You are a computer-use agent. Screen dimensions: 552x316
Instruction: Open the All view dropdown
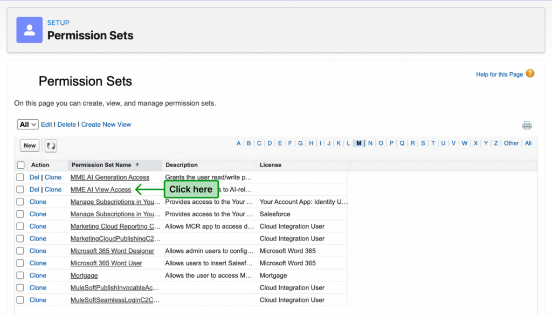coord(28,125)
